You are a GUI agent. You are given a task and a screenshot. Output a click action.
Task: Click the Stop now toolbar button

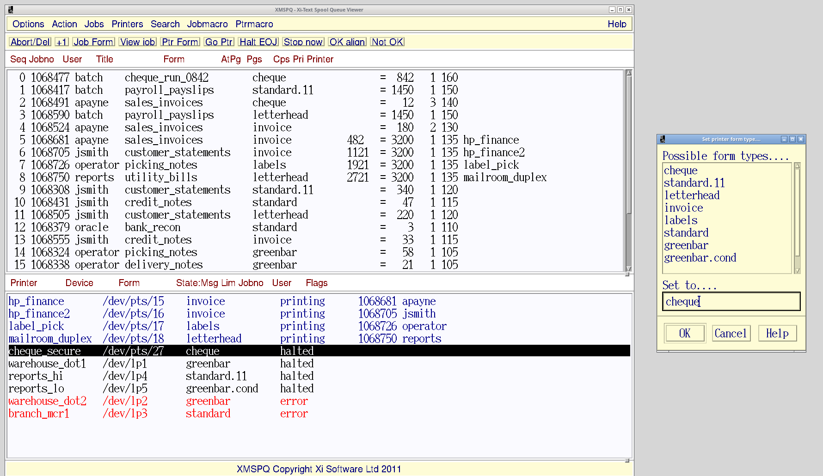(x=303, y=42)
